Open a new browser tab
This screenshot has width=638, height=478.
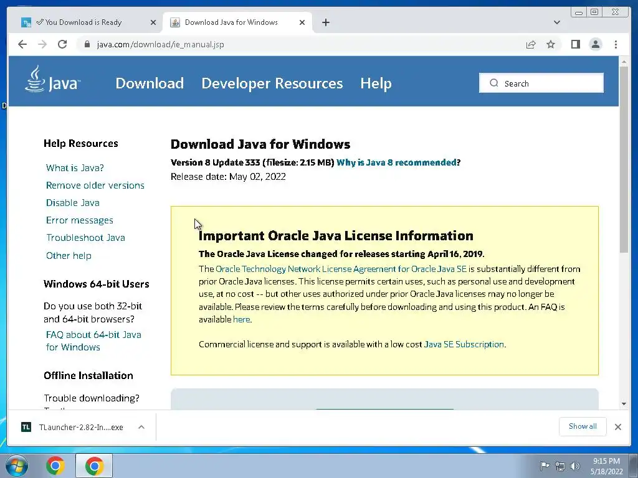point(325,22)
